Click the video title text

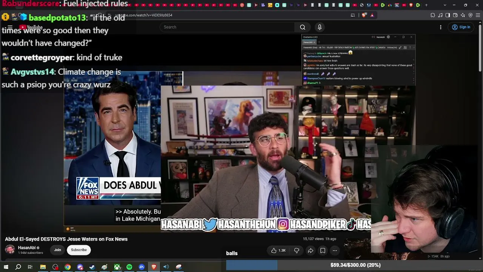pyautogui.click(x=66, y=239)
